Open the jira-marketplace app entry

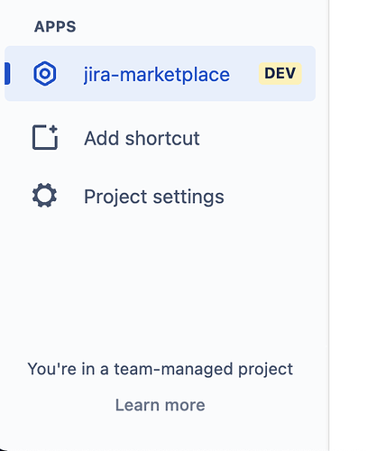(160, 74)
